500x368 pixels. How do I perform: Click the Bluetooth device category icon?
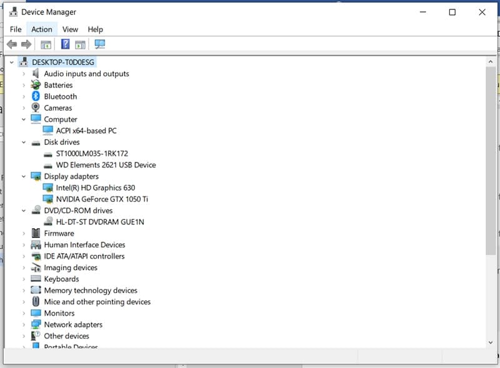35,96
